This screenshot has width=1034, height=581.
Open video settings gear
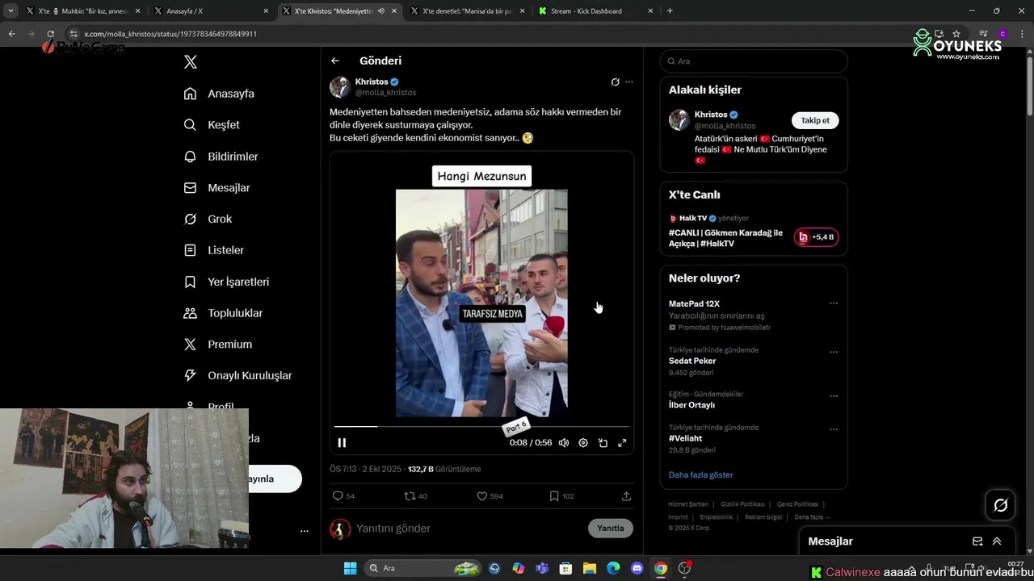click(x=583, y=443)
